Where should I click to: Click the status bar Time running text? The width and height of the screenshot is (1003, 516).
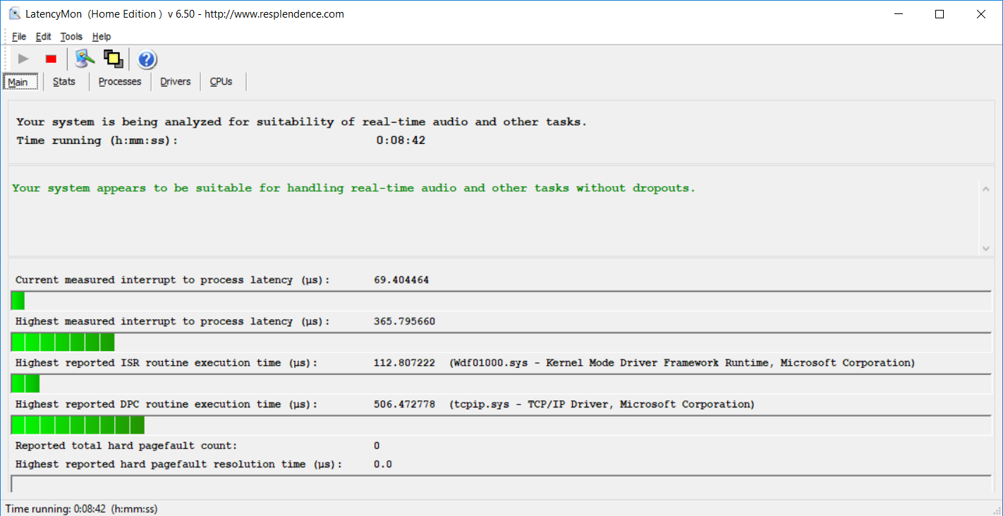pyautogui.click(x=81, y=508)
